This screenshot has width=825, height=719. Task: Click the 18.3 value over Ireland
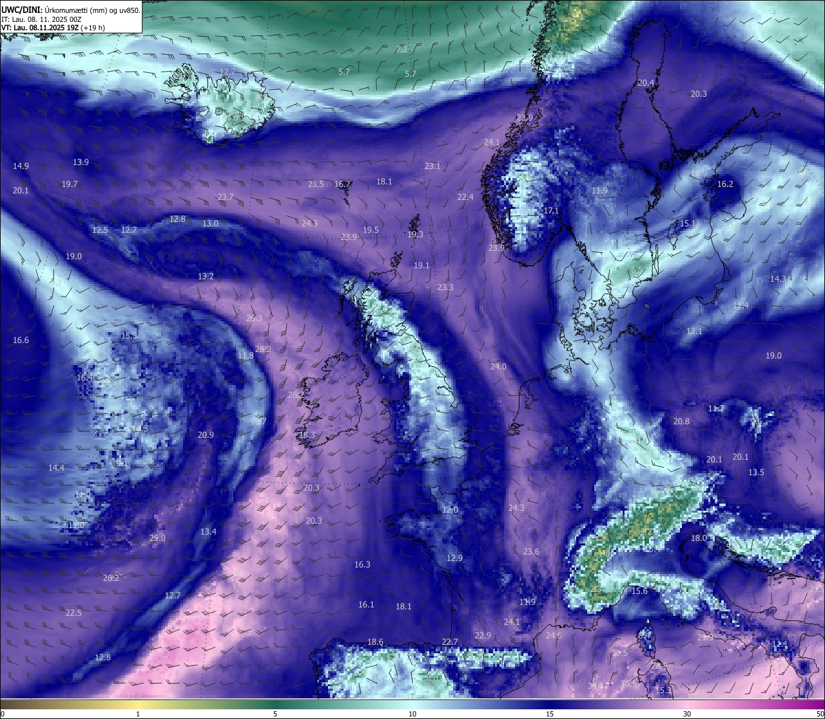[307, 435]
